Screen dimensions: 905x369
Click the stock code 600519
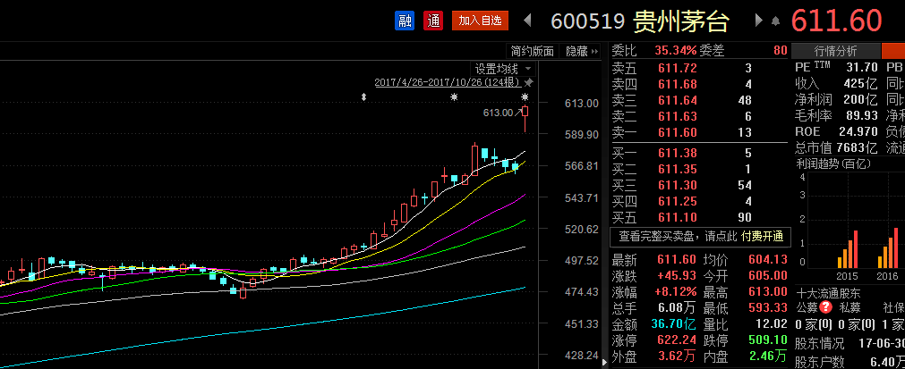tap(588, 21)
